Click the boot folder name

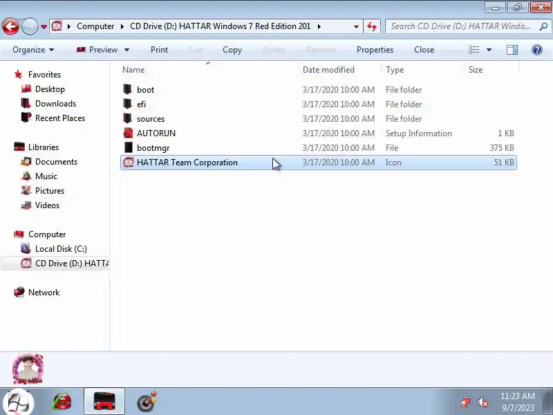point(145,90)
